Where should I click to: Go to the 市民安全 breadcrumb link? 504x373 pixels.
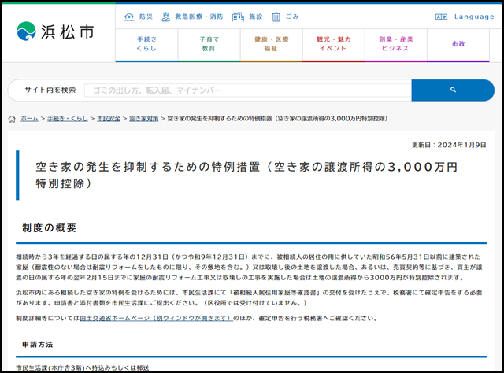pos(109,118)
